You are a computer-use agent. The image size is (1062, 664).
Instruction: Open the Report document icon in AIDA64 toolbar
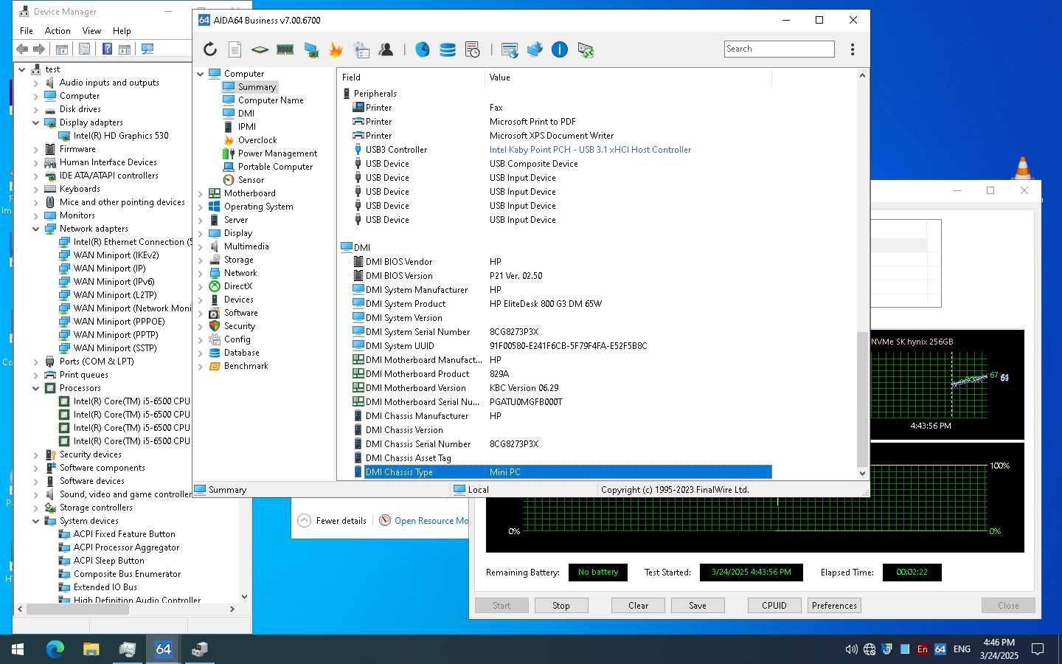(x=235, y=49)
